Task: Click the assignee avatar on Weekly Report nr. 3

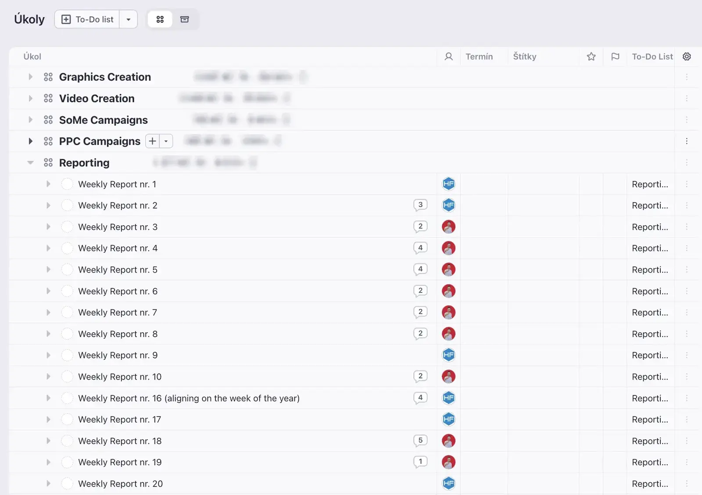Action: tap(448, 227)
